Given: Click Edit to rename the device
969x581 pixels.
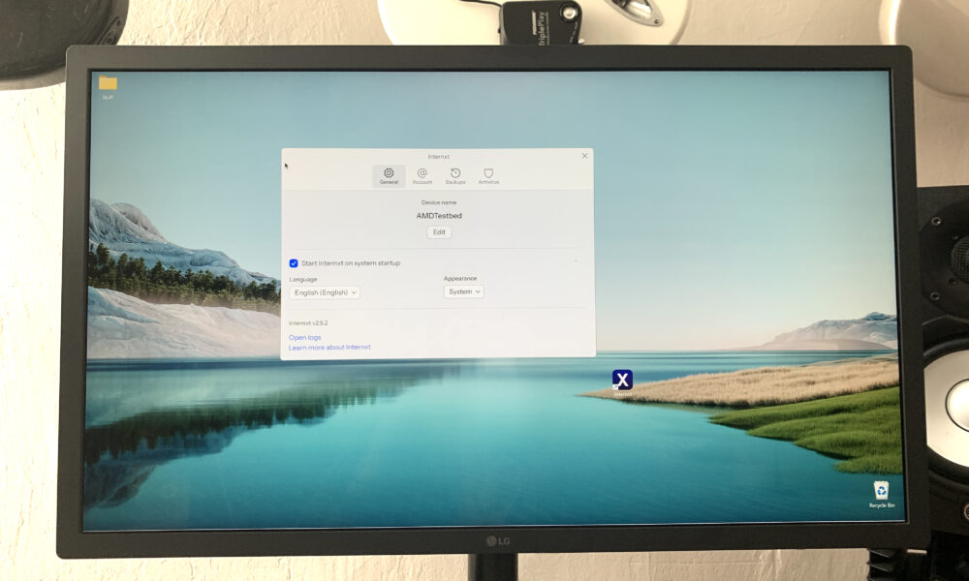Looking at the screenshot, I should pos(440,232).
